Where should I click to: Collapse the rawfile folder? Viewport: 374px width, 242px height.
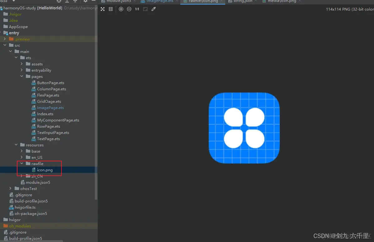click(22, 164)
